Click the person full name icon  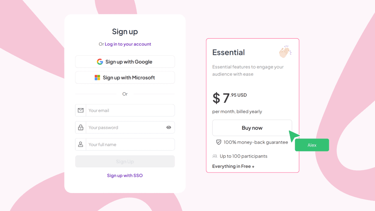pos(81,144)
